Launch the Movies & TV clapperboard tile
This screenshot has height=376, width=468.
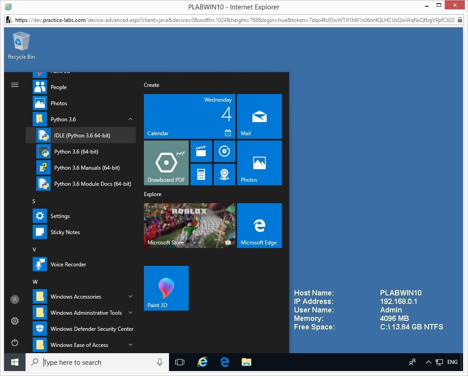201,151
